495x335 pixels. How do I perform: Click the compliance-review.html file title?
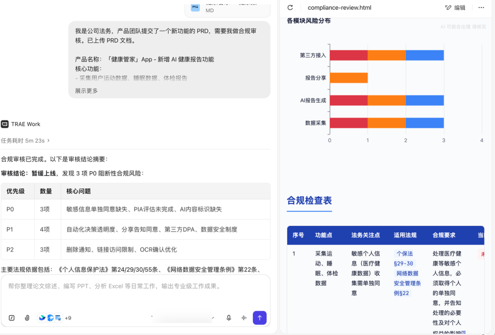click(x=339, y=8)
